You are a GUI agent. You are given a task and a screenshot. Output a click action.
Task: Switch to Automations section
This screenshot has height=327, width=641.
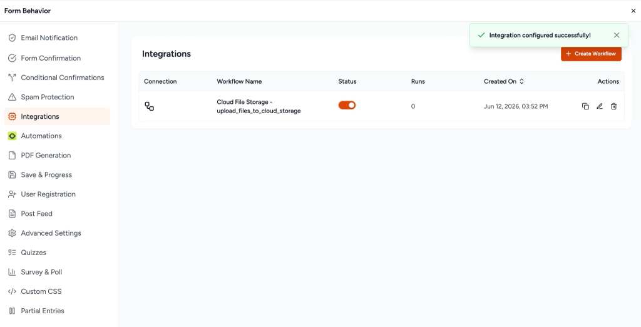click(57, 136)
